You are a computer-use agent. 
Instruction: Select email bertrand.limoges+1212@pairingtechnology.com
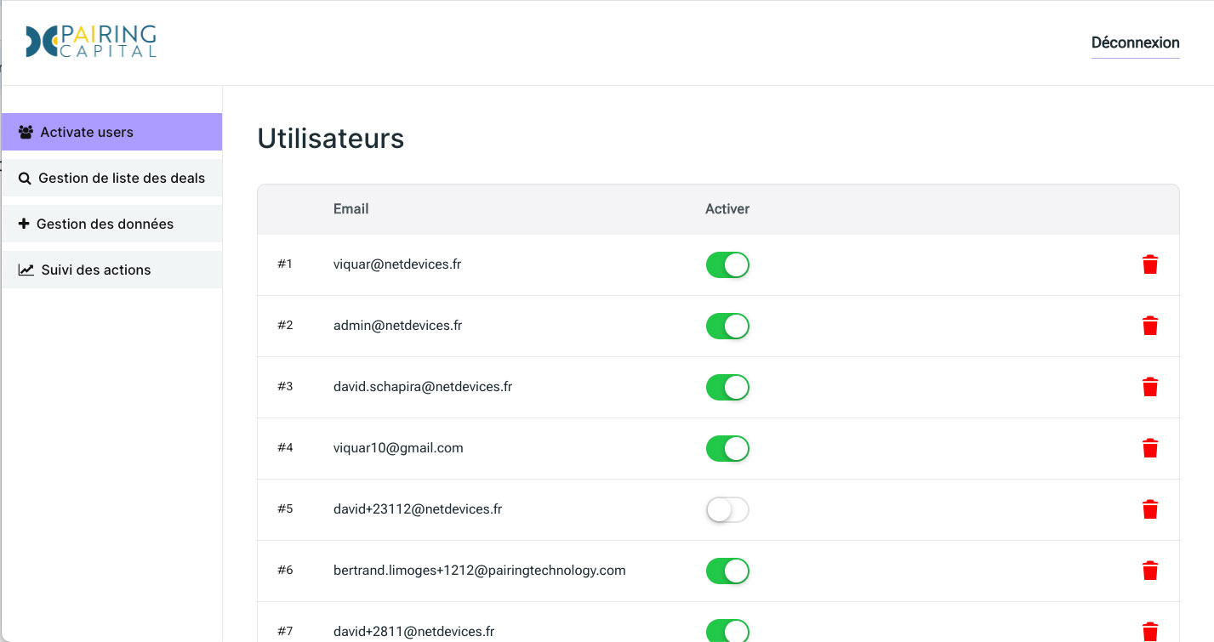tap(480, 571)
